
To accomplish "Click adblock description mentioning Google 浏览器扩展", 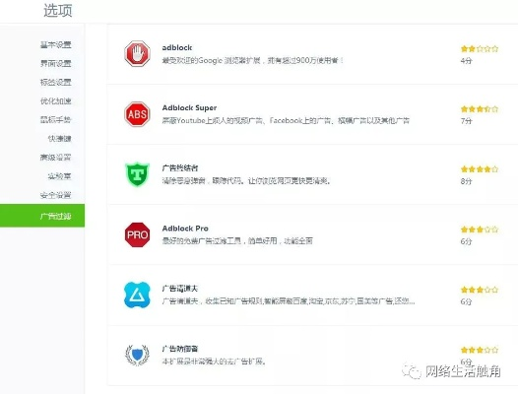I will (x=253, y=60).
